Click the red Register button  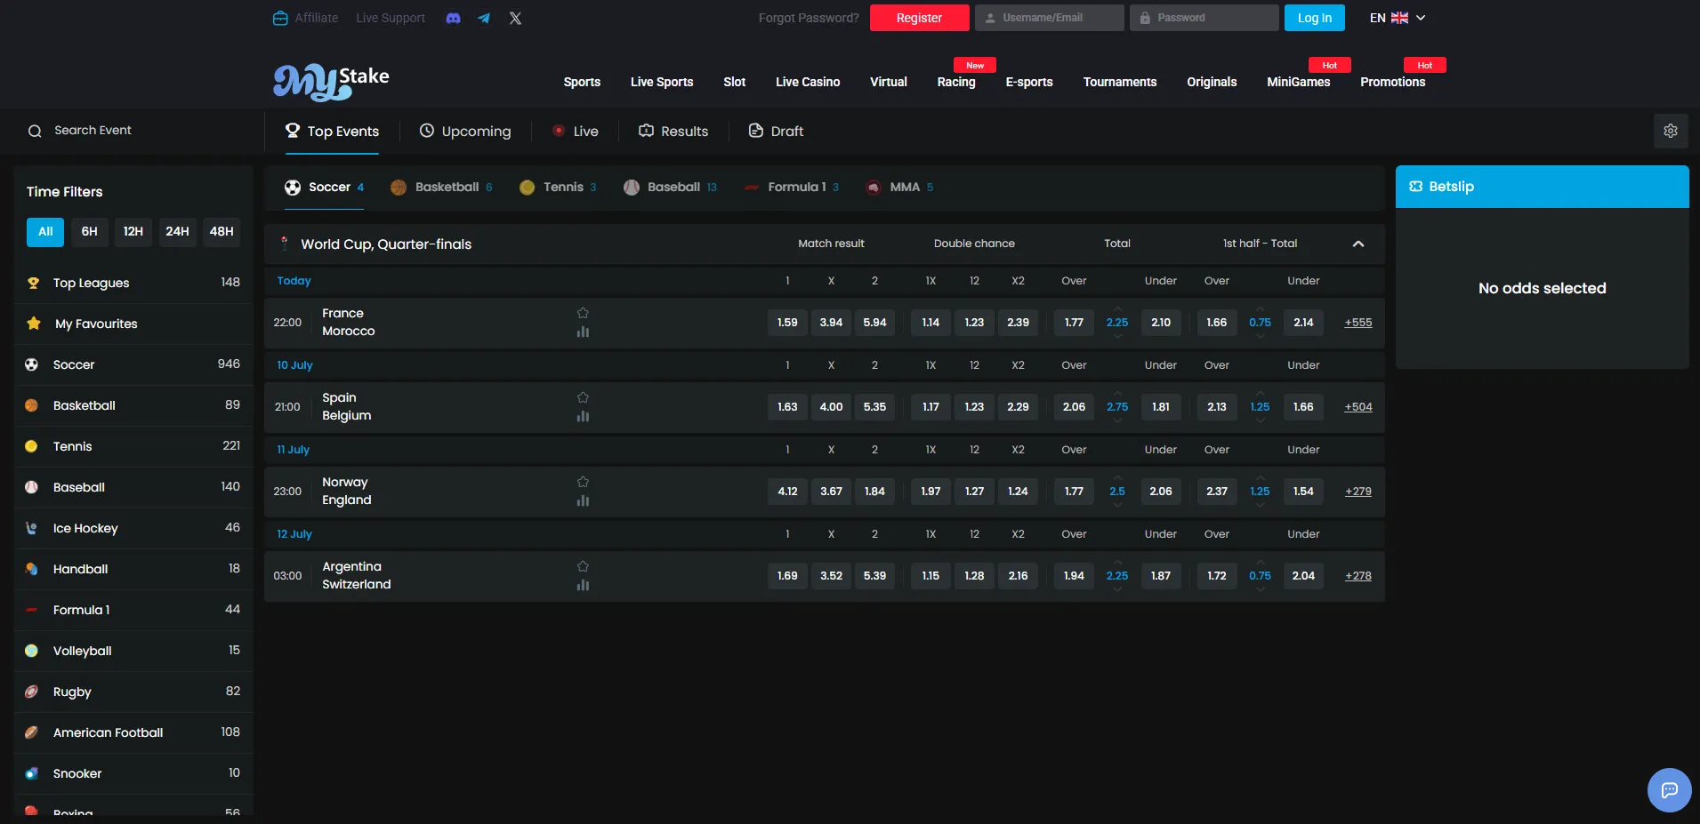919,18
